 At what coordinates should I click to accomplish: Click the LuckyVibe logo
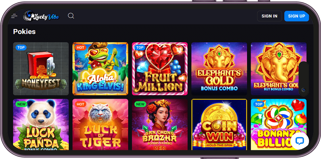(x=41, y=16)
